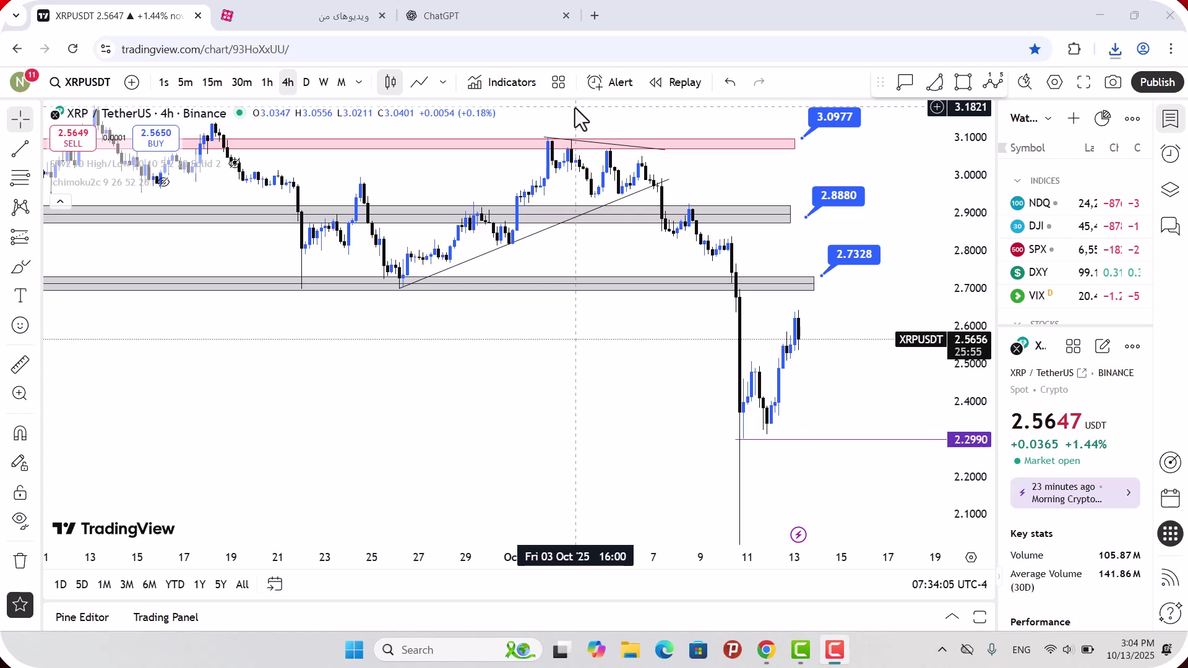Open Chrome from Windows taskbar
This screenshot has width=1188, height=668.
click(x=767, y=650)
